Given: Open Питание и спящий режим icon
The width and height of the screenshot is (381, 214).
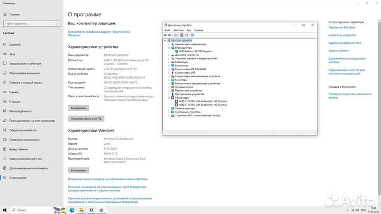Looking at the screenshot, I should pos(5,82).
